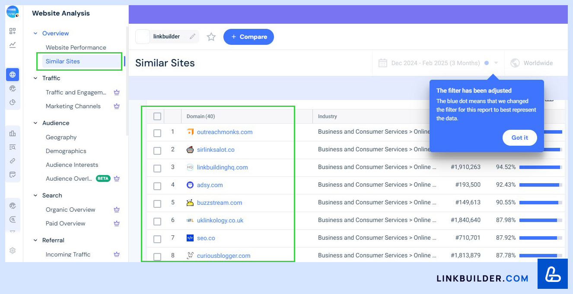Click the crown icon beside Paid Overview
The width and height of the screenshot is (573, 294).
pyautogui.click(x=116, y=223)
